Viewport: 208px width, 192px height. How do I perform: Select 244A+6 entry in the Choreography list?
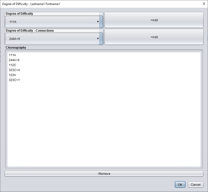14,60
